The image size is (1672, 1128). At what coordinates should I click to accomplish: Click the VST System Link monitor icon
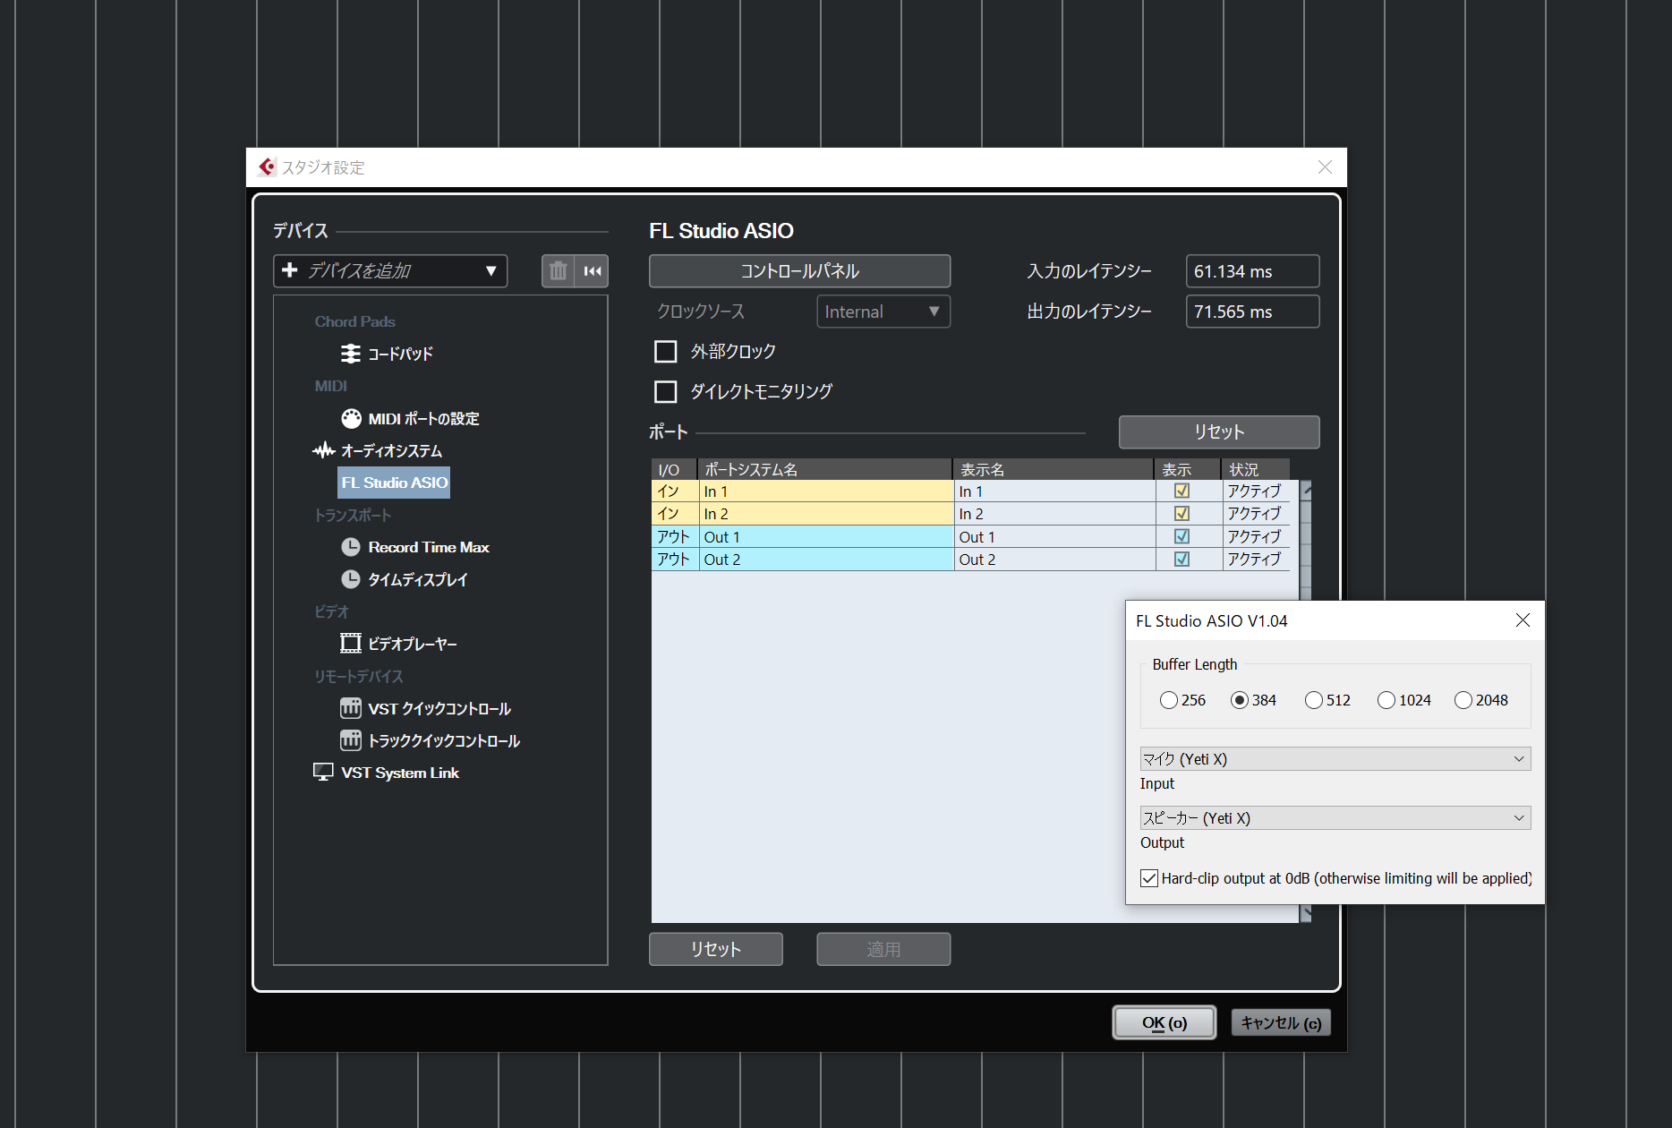323,773
